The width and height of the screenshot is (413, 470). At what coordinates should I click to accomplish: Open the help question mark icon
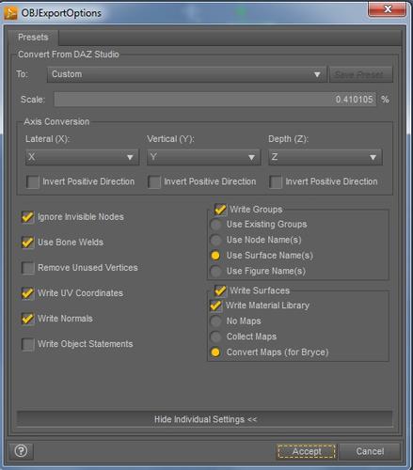click(x=21, y=451)
